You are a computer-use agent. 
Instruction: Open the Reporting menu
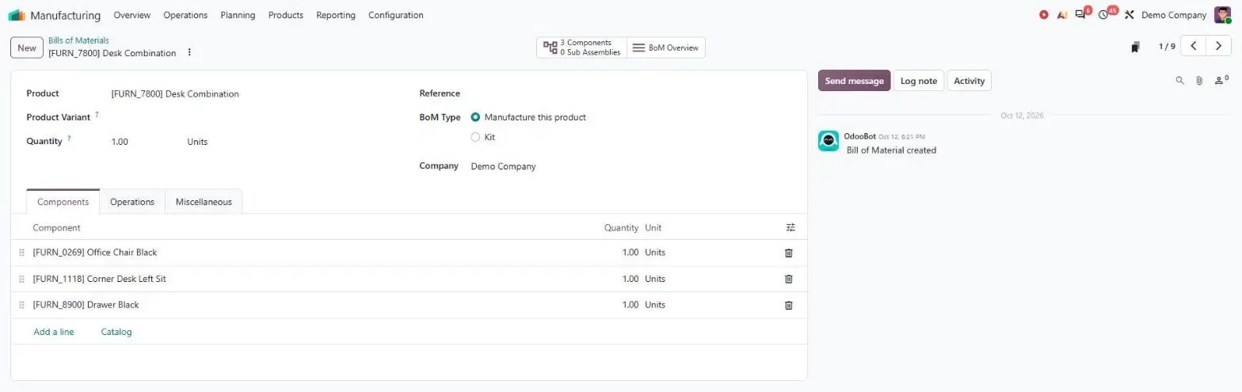(x=336, y=15)
